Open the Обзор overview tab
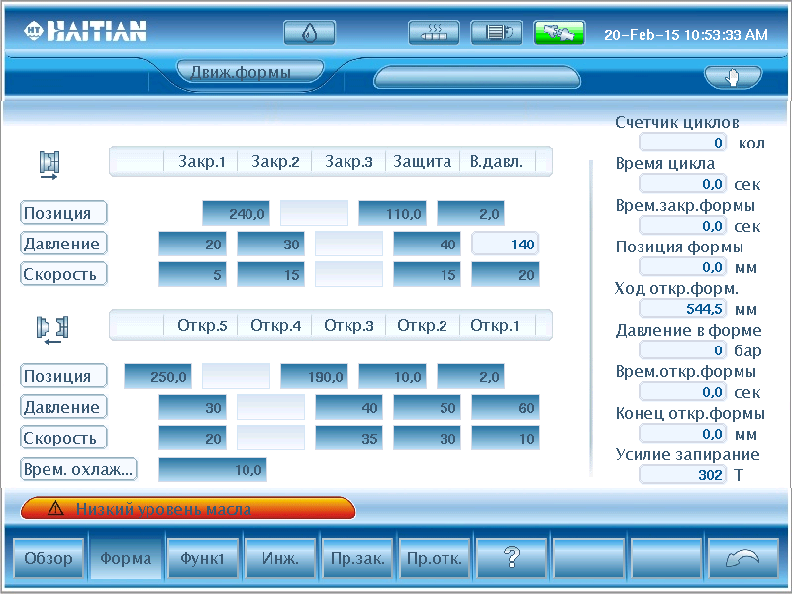Screen dimensions: 792x594 point(49,558)
